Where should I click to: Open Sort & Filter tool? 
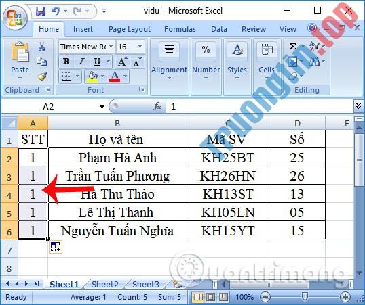point(314,46)
